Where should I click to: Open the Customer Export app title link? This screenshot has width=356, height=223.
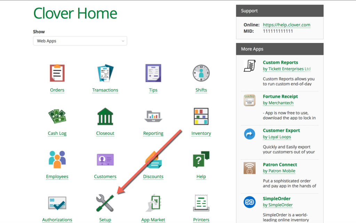pos(281,131)
